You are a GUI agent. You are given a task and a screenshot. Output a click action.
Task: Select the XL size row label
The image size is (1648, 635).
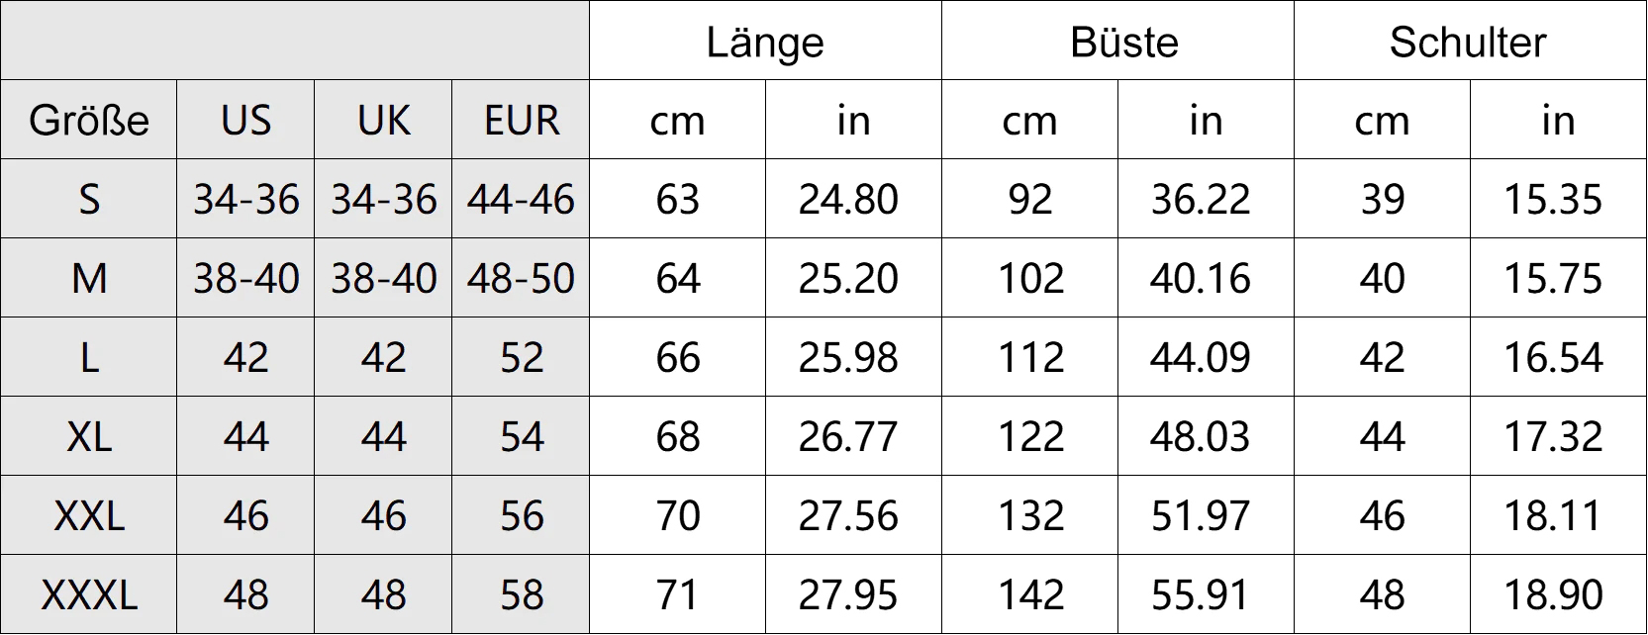[x=89, y=436]
